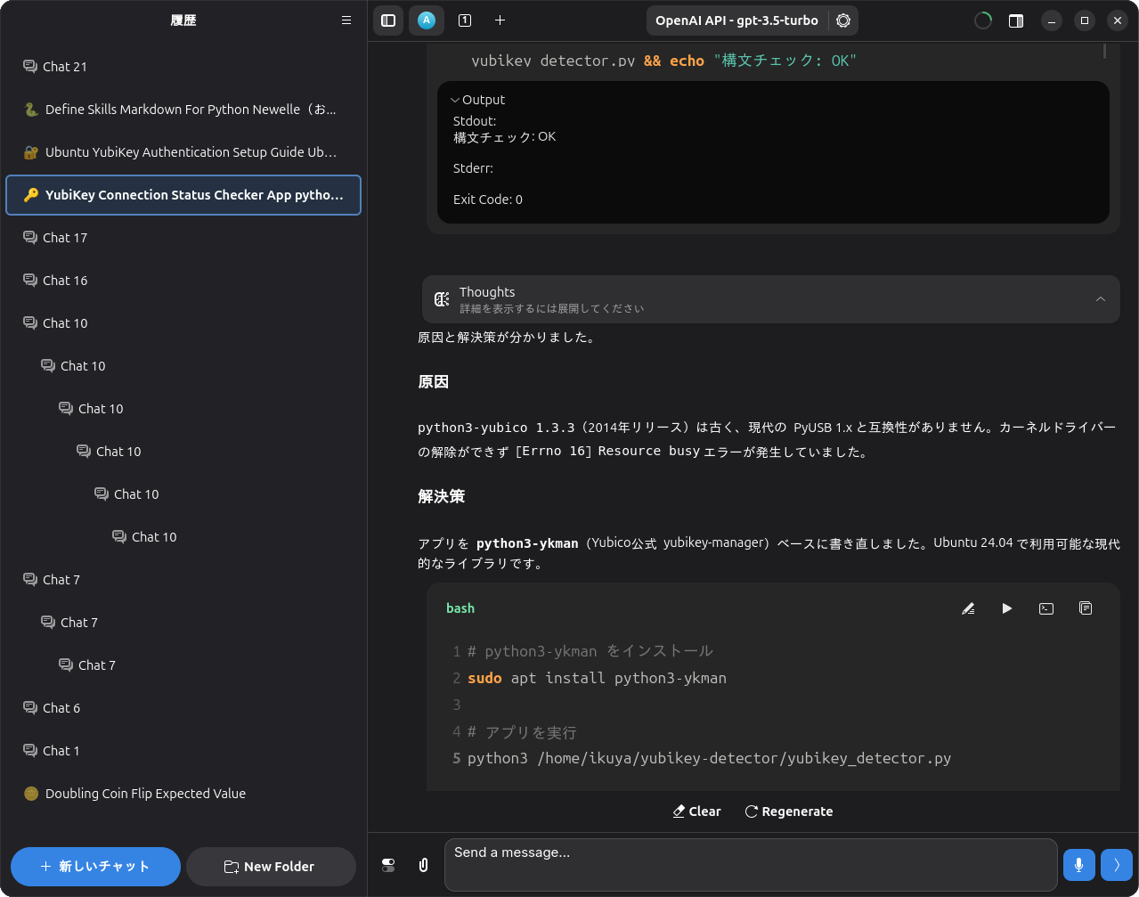Screen dimensions: 1139x897
Task: Toggle the chat options switch icon
Action: point(388,865)
